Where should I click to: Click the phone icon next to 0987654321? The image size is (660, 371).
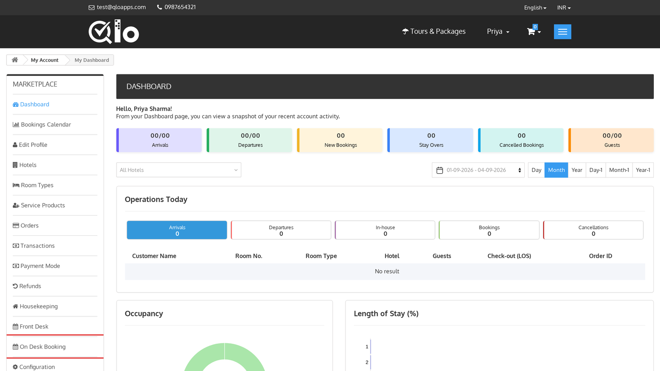(159, 7)
